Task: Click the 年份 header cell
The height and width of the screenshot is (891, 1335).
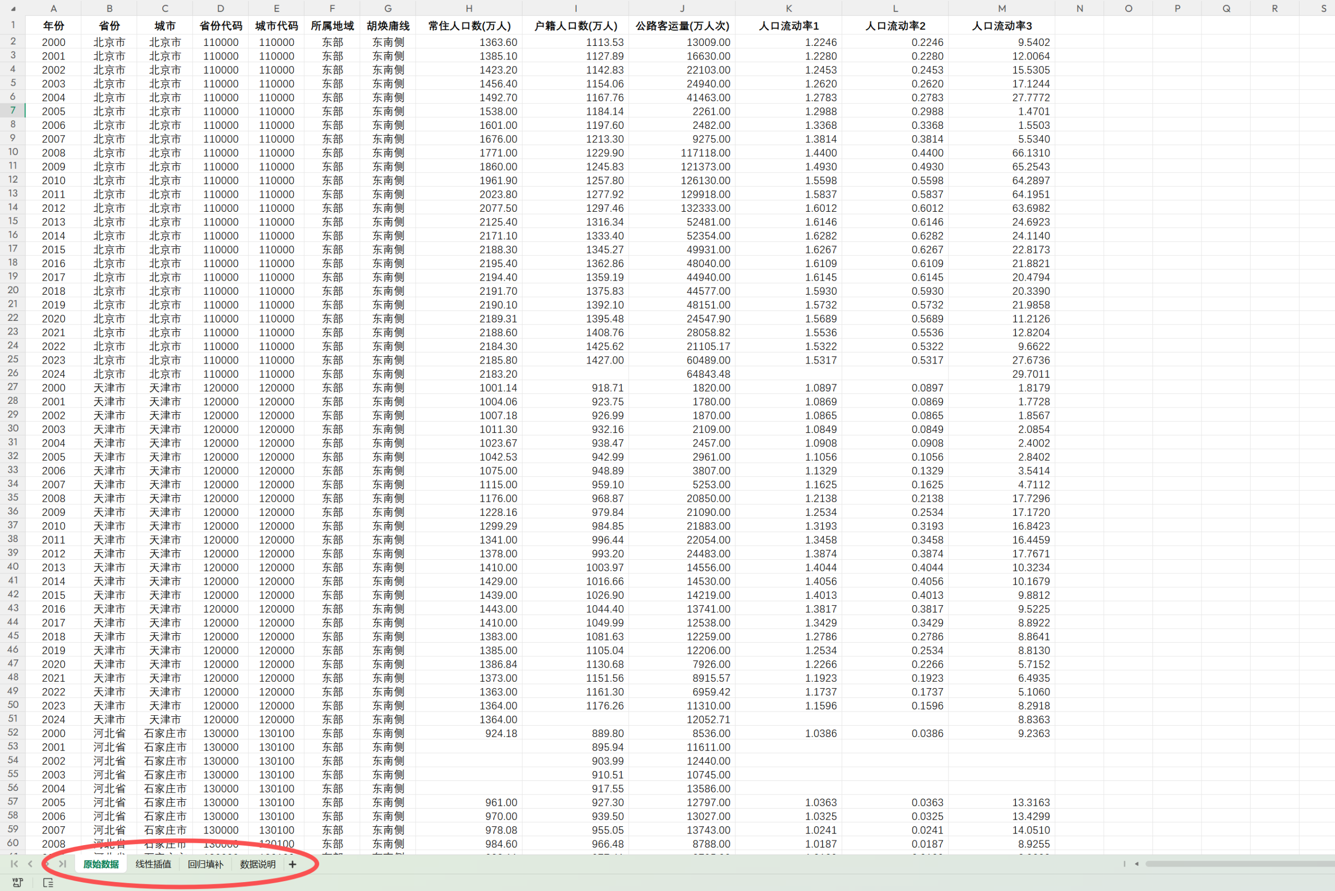Action: [x=53, y=26]
